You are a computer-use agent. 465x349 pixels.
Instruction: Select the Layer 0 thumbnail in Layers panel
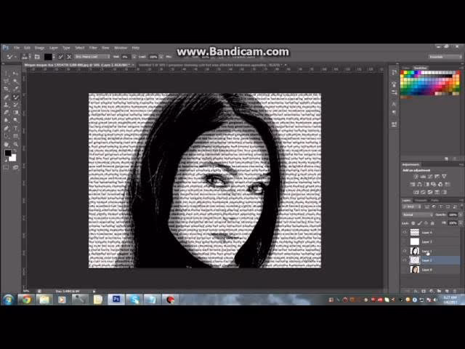click(416, 269)
